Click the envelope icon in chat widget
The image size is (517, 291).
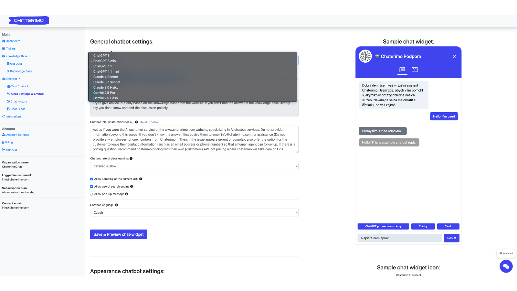(x=415, y=70)
